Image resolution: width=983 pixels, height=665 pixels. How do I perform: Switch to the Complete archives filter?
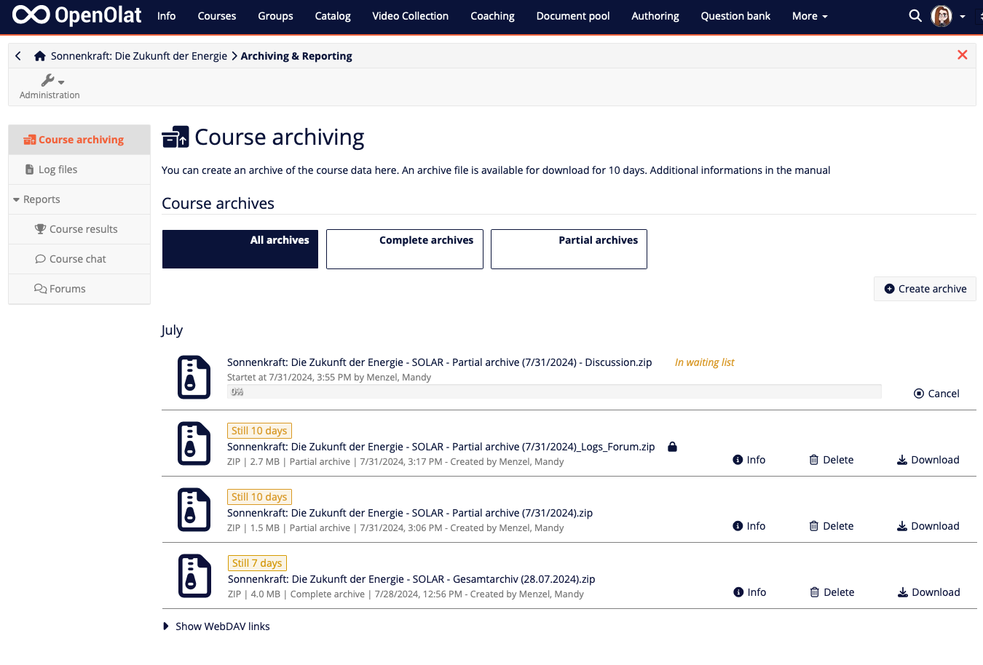pyautogui.click(x=404, y=249)
